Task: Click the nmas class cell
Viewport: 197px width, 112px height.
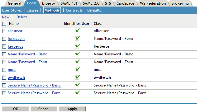Action: point(98,70)
